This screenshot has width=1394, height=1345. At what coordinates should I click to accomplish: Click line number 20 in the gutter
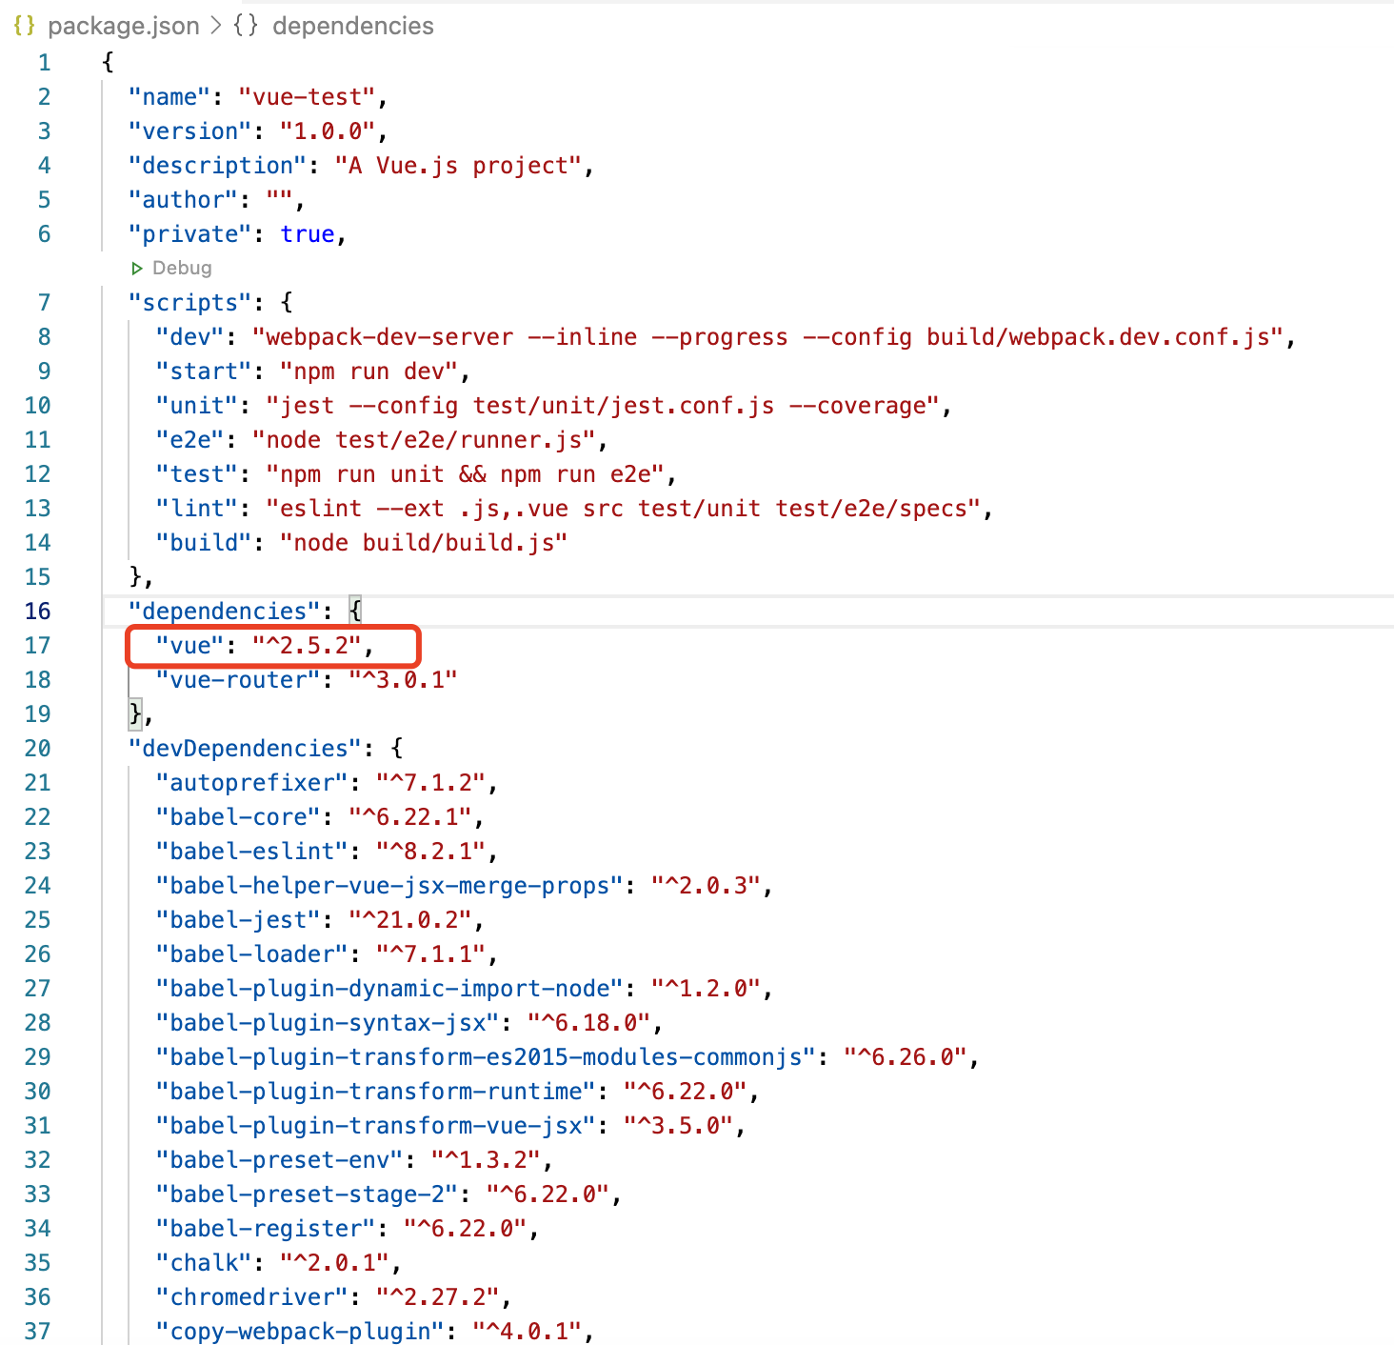(x=38, y=749)
